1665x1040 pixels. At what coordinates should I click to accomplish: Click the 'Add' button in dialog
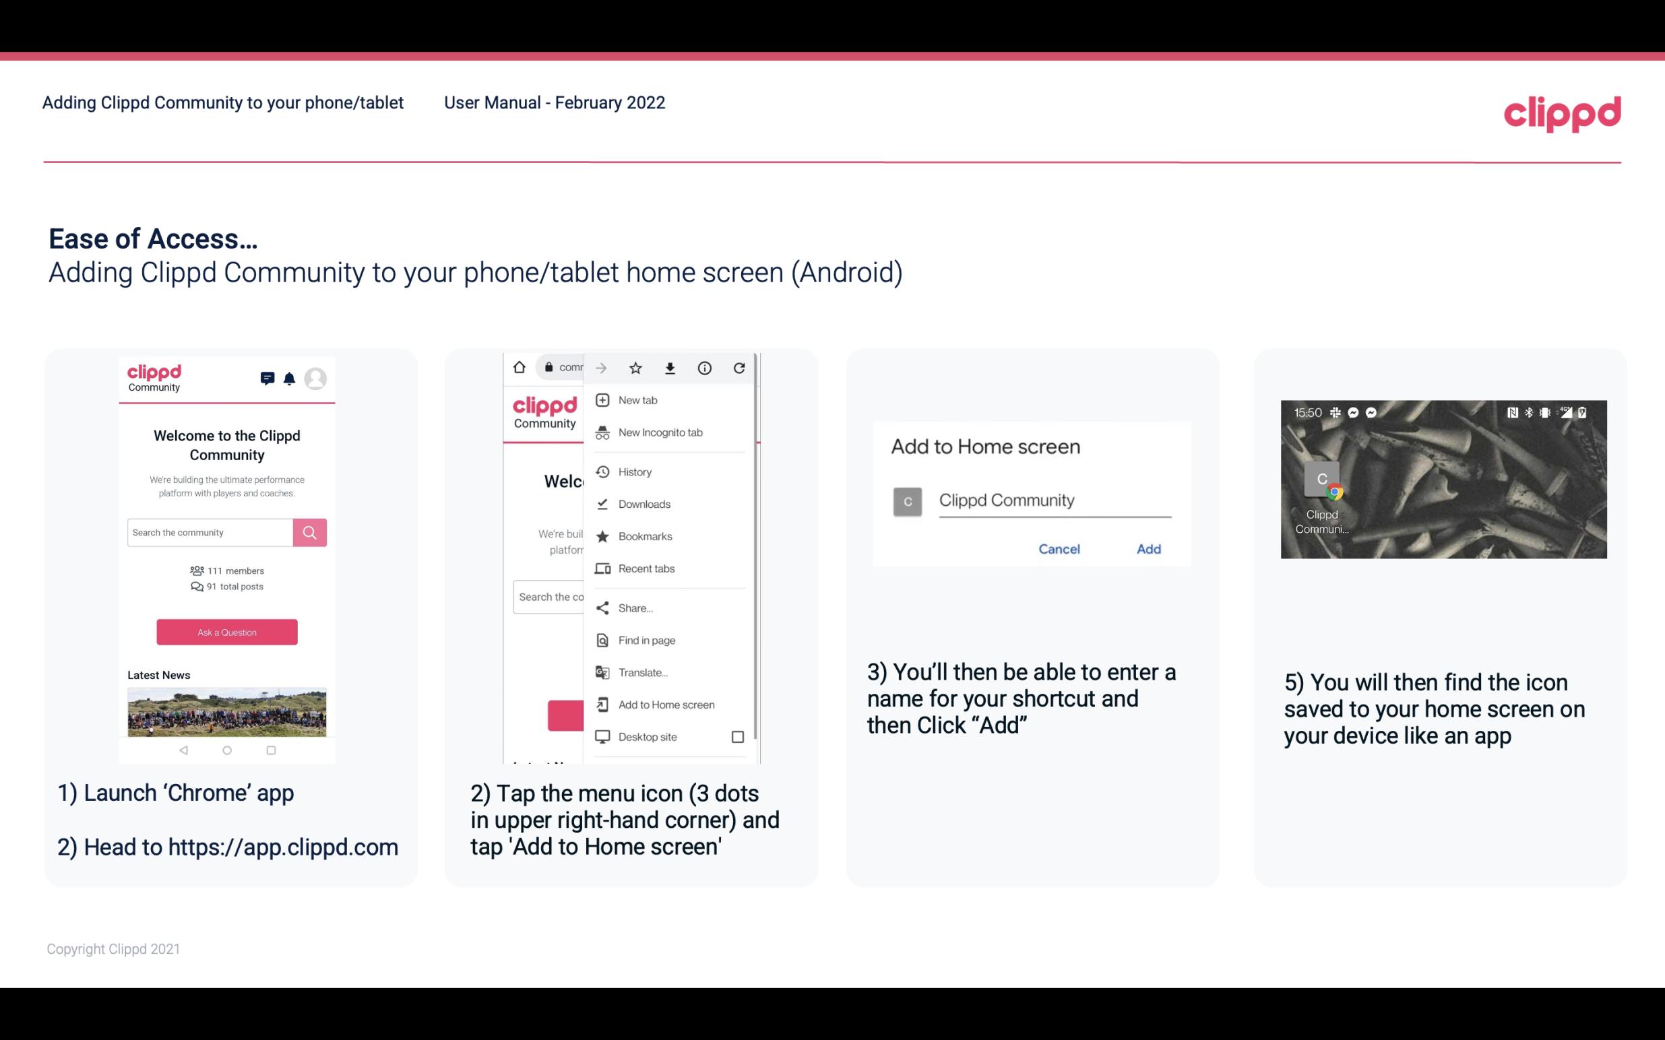1148,549
